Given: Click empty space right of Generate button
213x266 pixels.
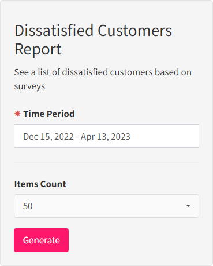Looking at the screenshot, I should coord(134,240).
